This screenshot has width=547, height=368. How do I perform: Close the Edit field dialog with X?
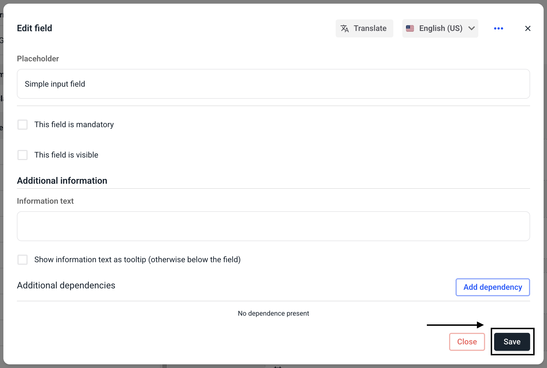pos(528,28)
